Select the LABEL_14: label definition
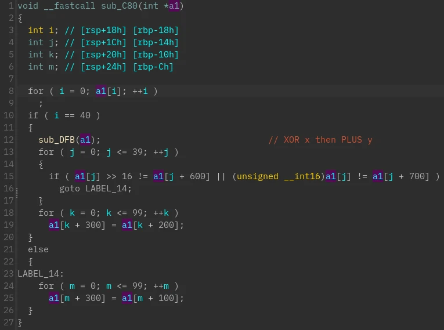Screen dimensions: 444x330 (x=40, y=274)
